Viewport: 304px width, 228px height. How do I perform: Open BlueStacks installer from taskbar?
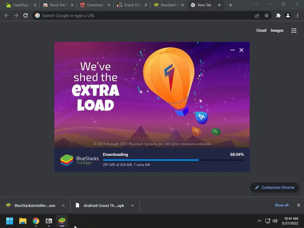pos(62,221)
